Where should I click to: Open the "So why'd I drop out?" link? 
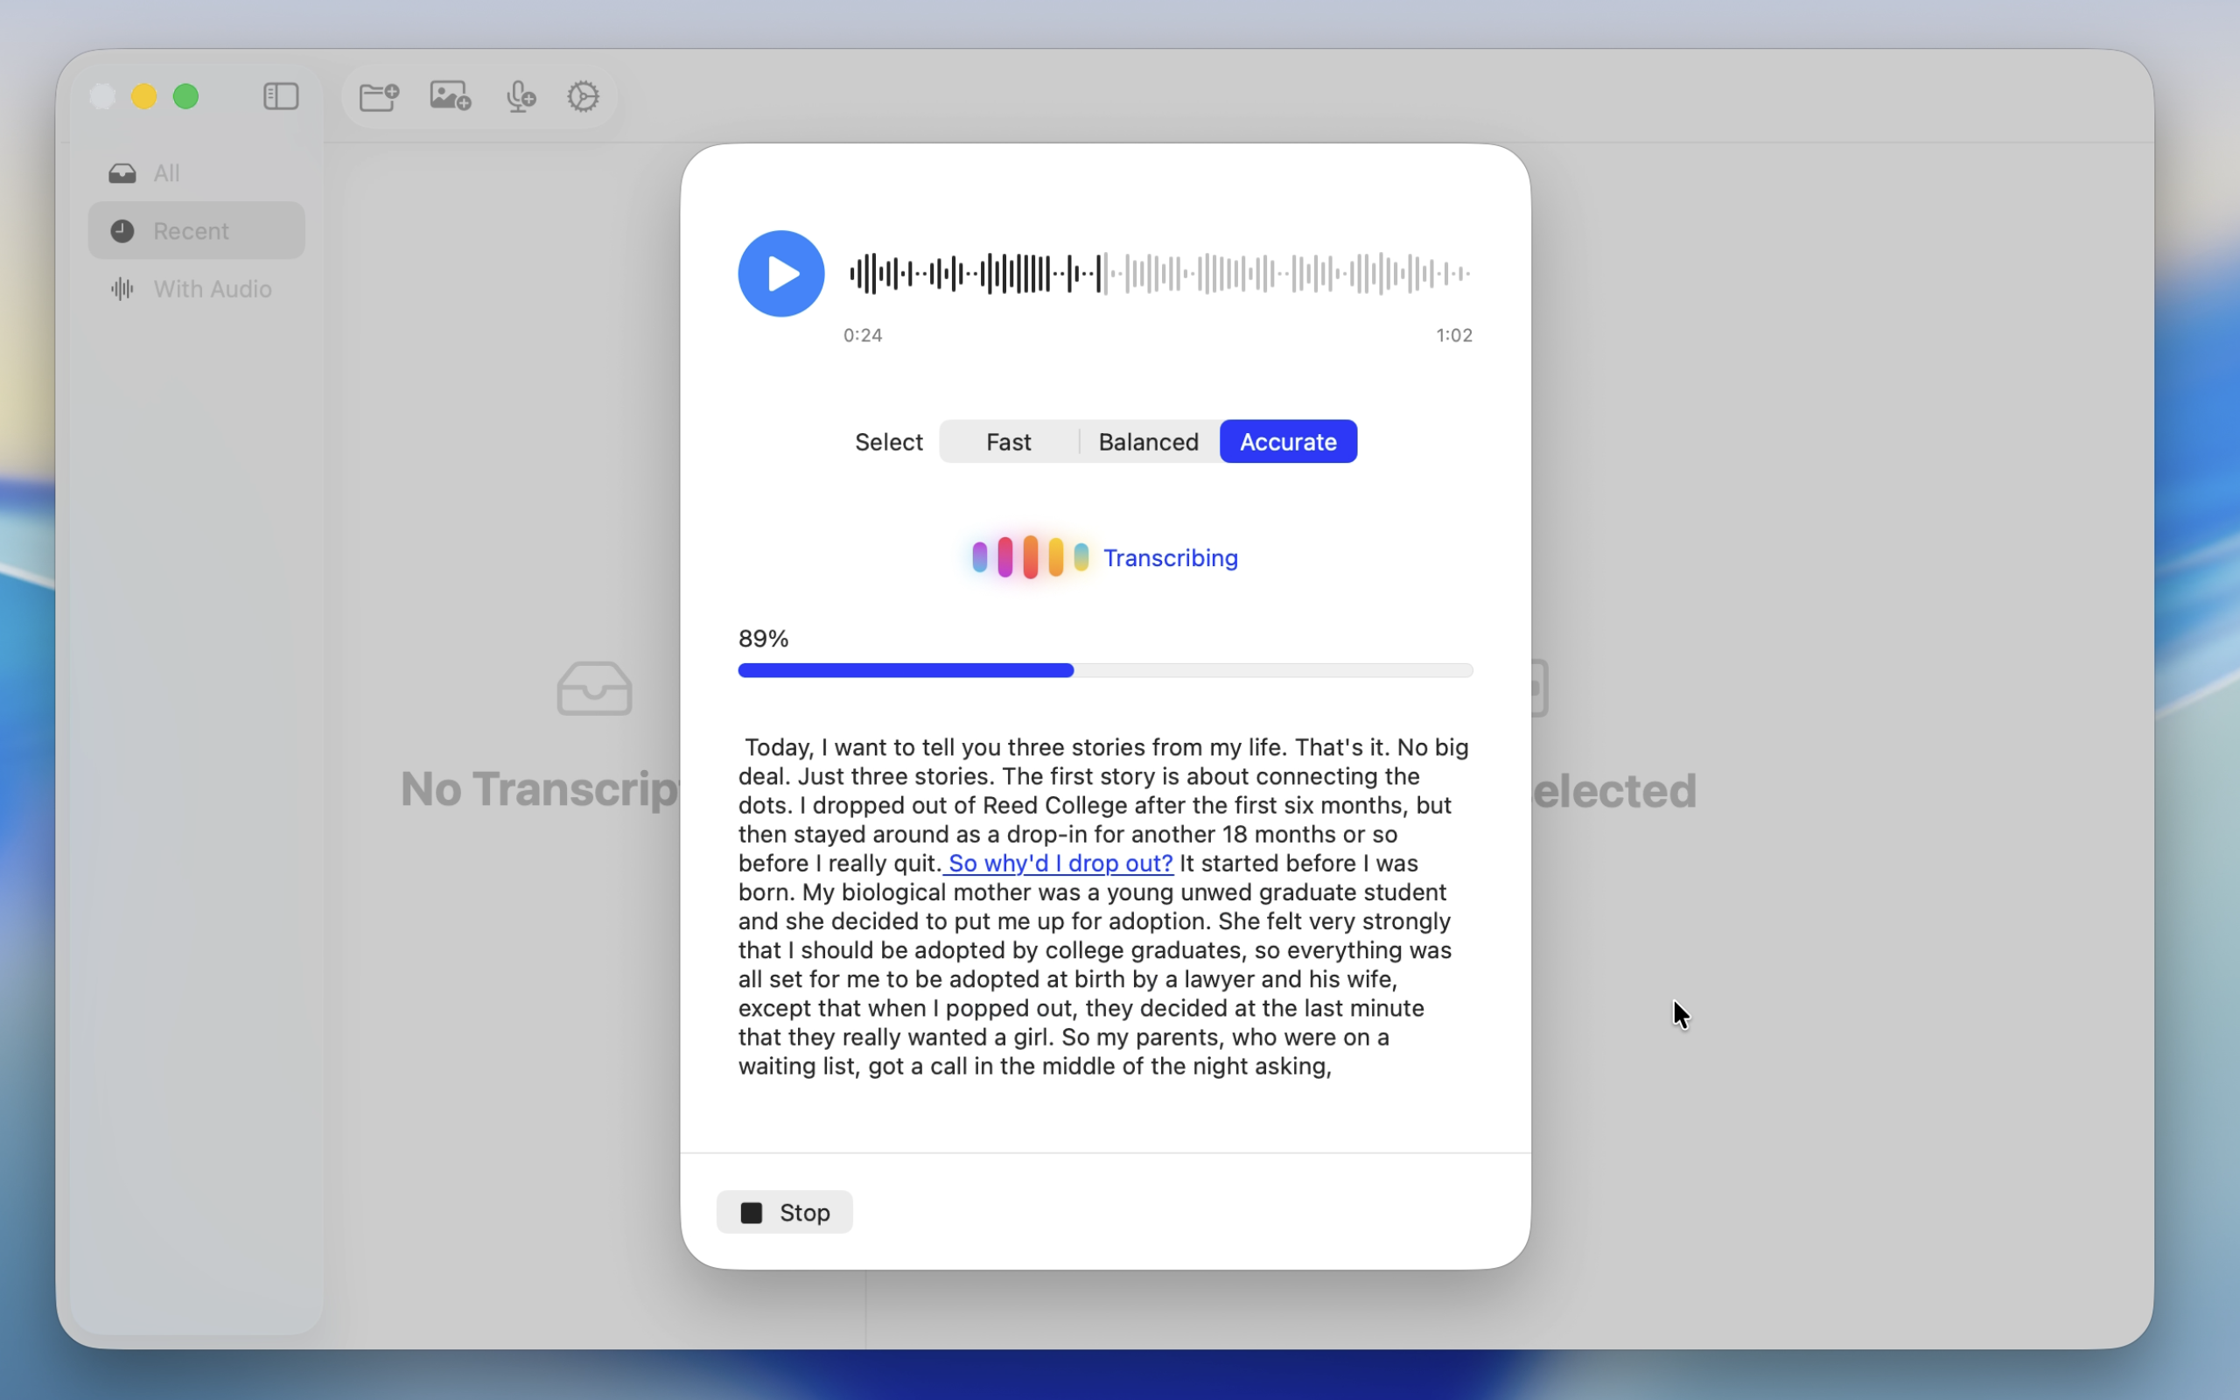1057,862
